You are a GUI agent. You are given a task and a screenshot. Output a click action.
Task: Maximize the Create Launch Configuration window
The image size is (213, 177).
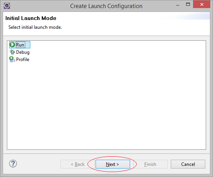188,5
